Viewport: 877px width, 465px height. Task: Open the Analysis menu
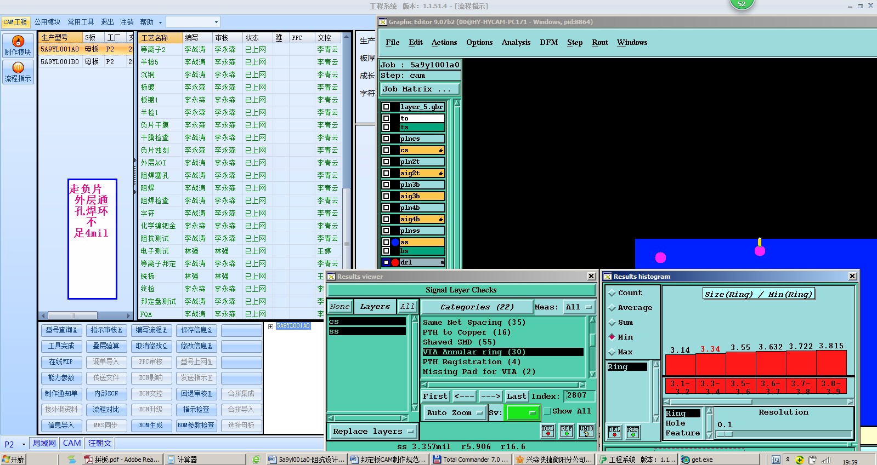(516, 42)
